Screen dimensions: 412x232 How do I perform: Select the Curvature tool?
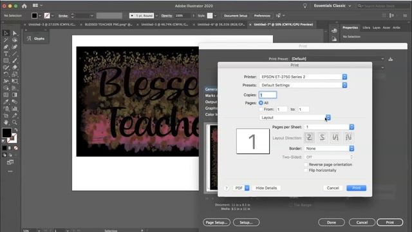coord(15,47)
